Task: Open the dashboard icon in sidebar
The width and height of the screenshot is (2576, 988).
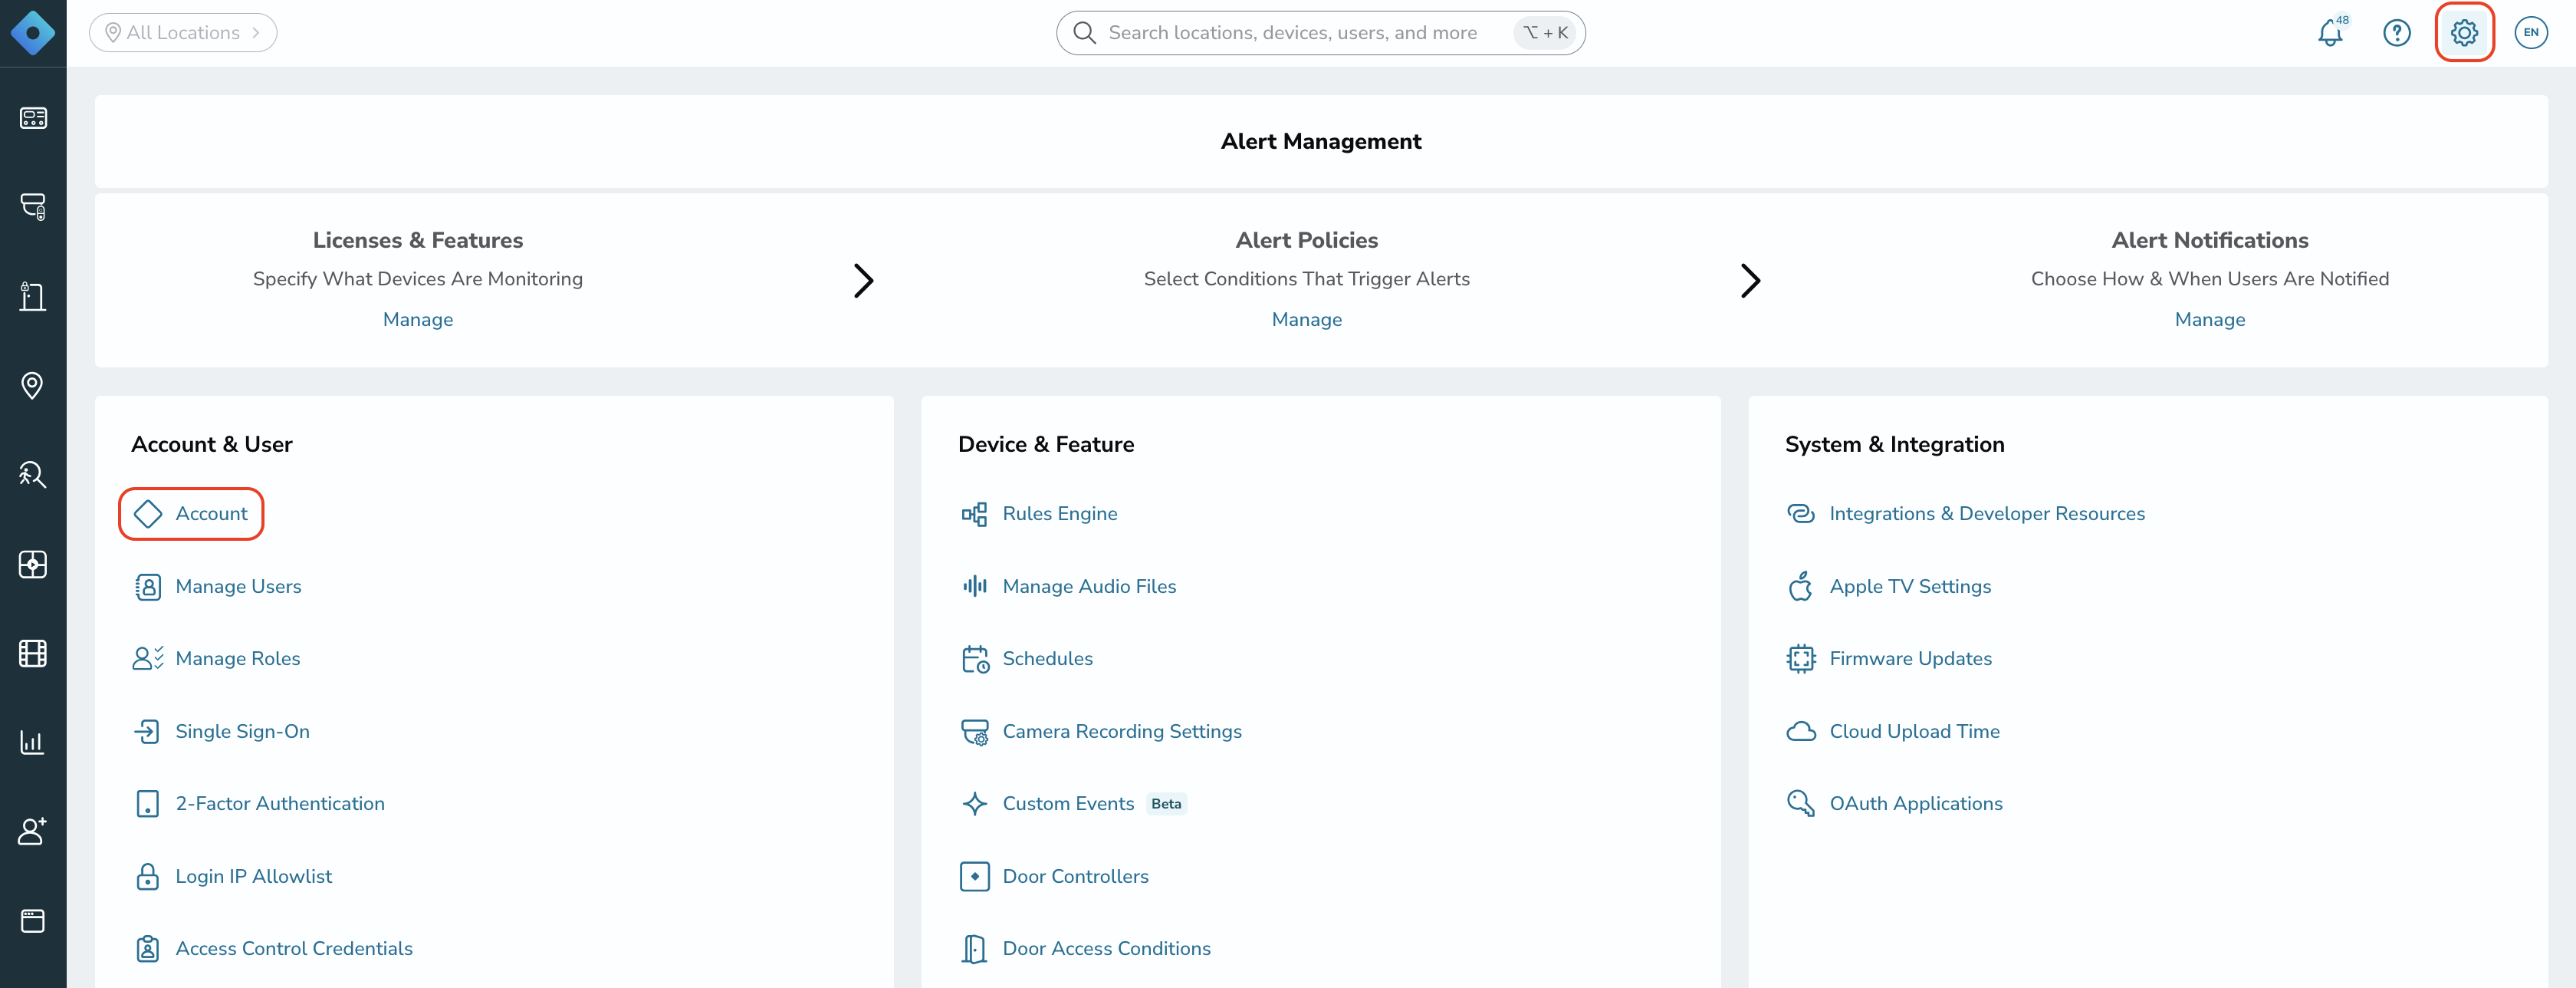Action: click(33, 118)
